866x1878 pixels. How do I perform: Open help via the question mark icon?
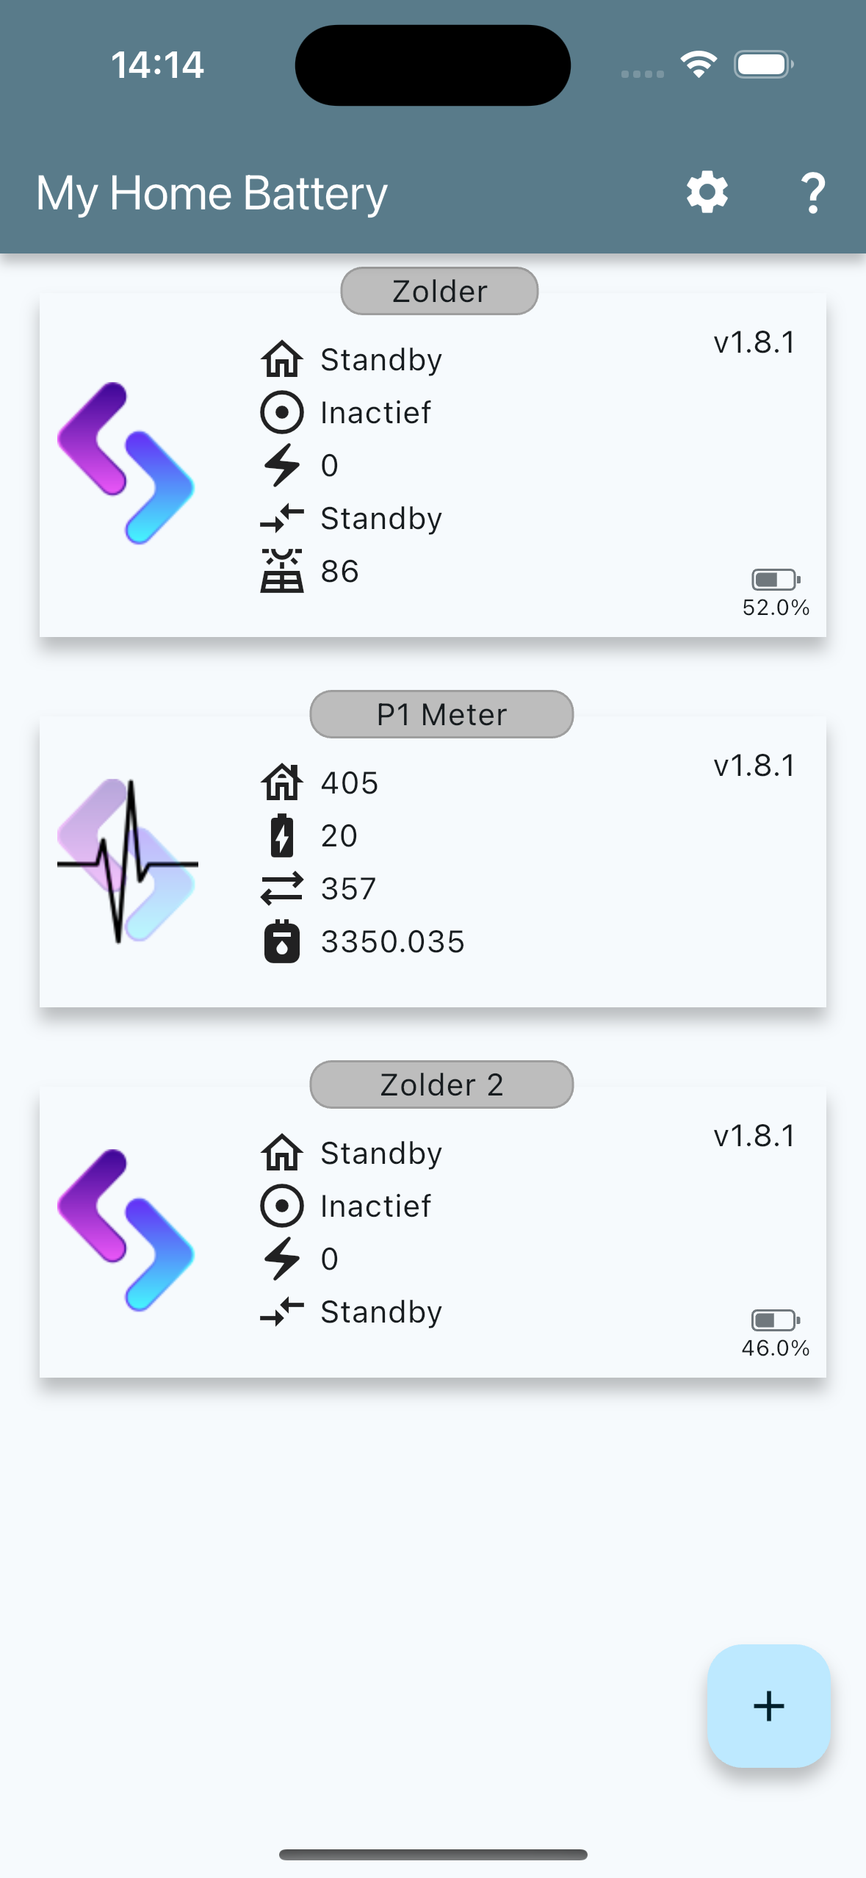tap(812, 193)
